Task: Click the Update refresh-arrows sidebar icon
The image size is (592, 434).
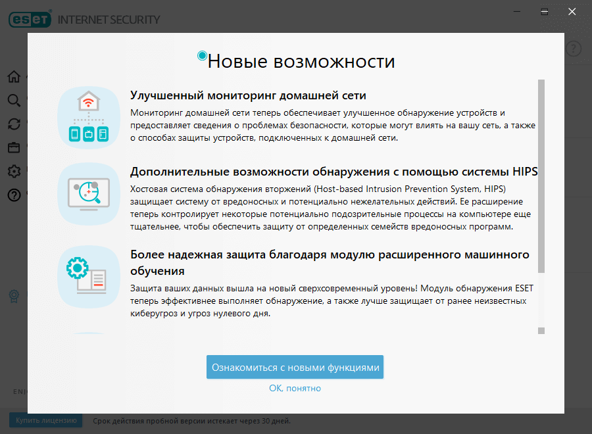Action: click(13, 124)
